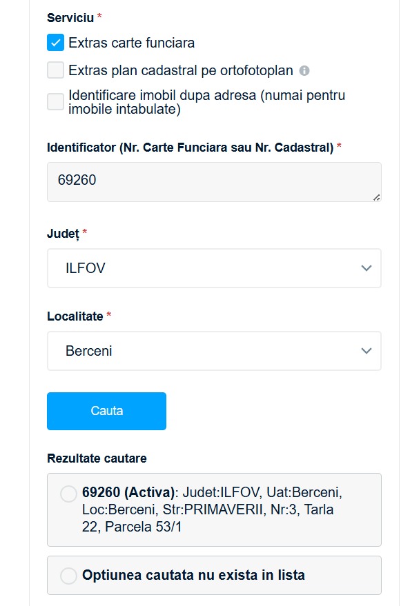Select the 69260 (Activa) search result

click(x=67, y=493)
